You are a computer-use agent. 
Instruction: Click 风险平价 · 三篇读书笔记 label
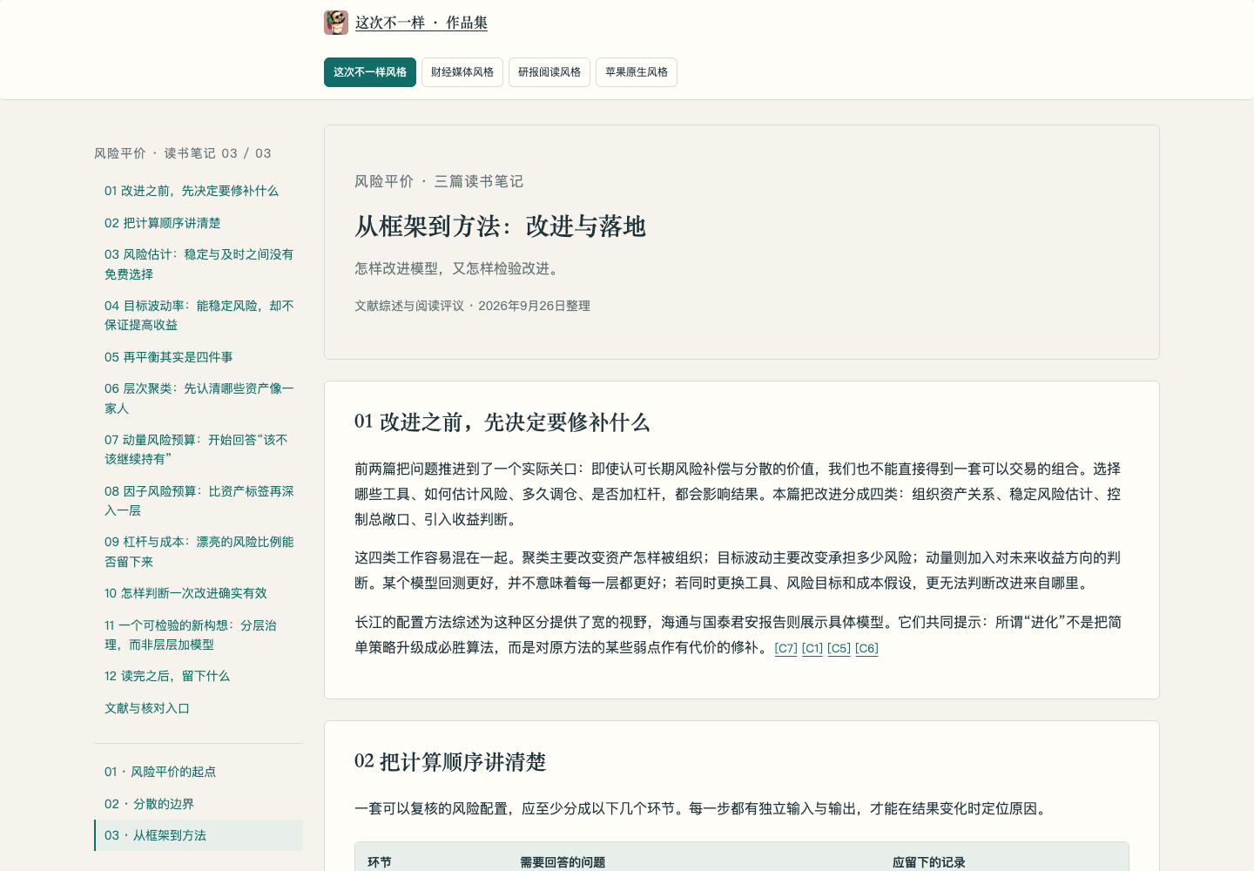tap(439, 181)
